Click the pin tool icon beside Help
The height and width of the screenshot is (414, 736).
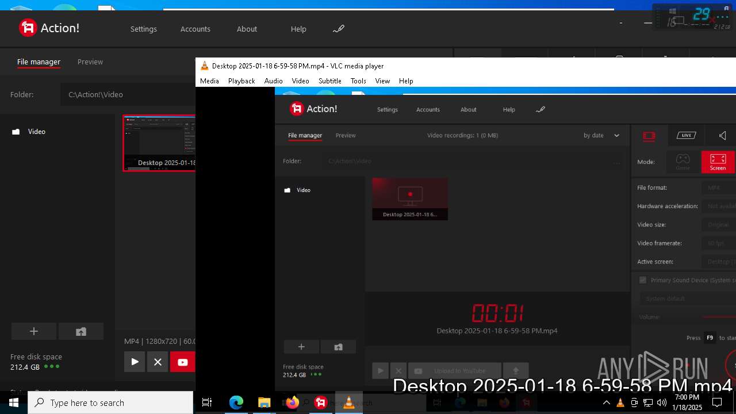pyautogui.click(x=339, y=29)
